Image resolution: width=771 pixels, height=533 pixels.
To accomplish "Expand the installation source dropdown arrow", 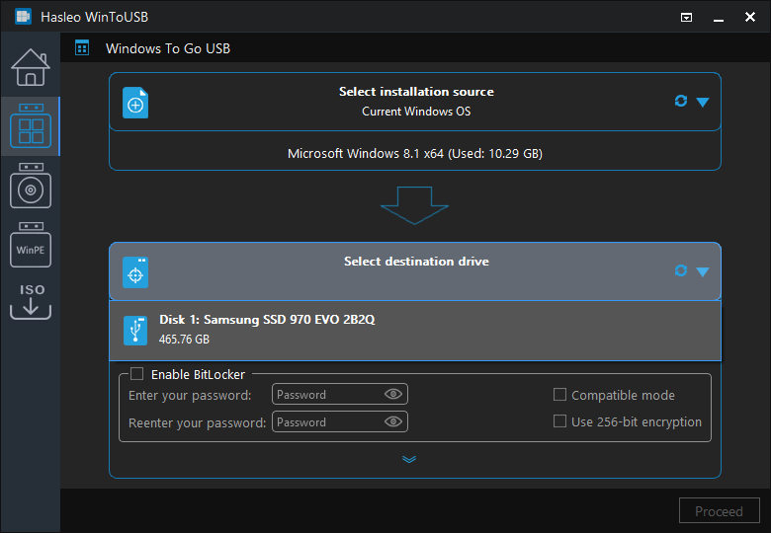I will (703, 102).
